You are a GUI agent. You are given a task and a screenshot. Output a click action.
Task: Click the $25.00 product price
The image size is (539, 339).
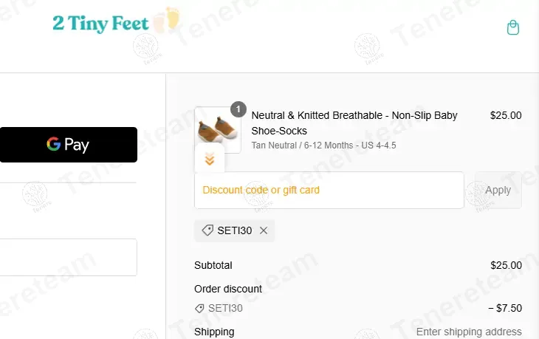point(506,115)
